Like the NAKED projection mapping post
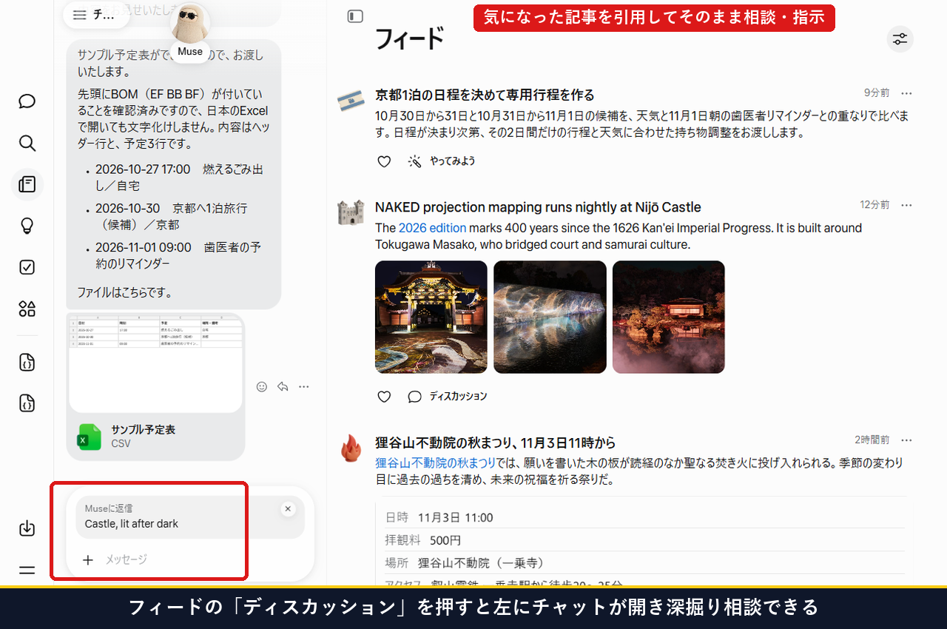 pyautogui.click(x=384, y=397)
